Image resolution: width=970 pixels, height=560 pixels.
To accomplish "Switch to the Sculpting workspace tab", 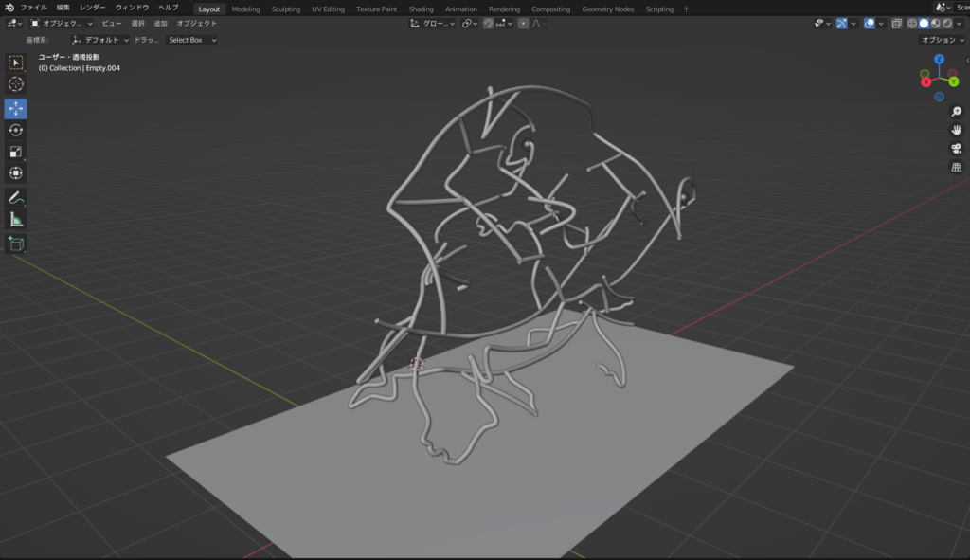I will pyautogui.click(x=286, y=9).
